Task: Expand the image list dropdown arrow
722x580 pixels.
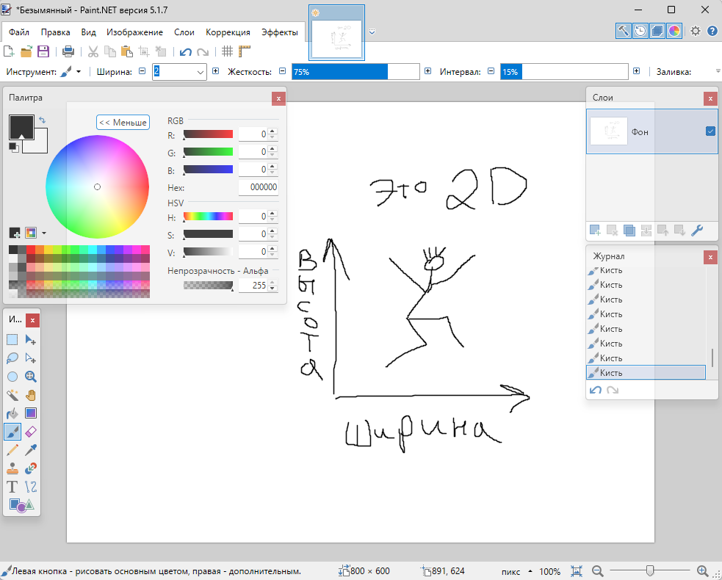Action: [x=372, y=32]
